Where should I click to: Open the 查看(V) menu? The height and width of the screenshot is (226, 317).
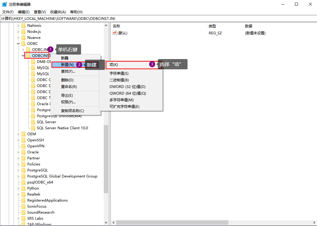click(x=40, y=12)
